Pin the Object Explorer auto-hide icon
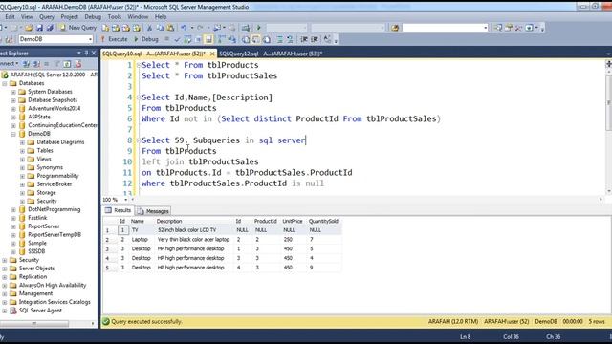This screenshot has width=612, height=344. tap(87, 53)
